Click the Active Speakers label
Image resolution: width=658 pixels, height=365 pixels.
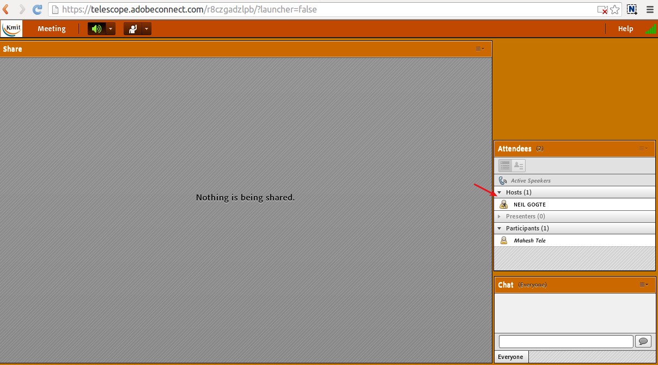point(531,180)
